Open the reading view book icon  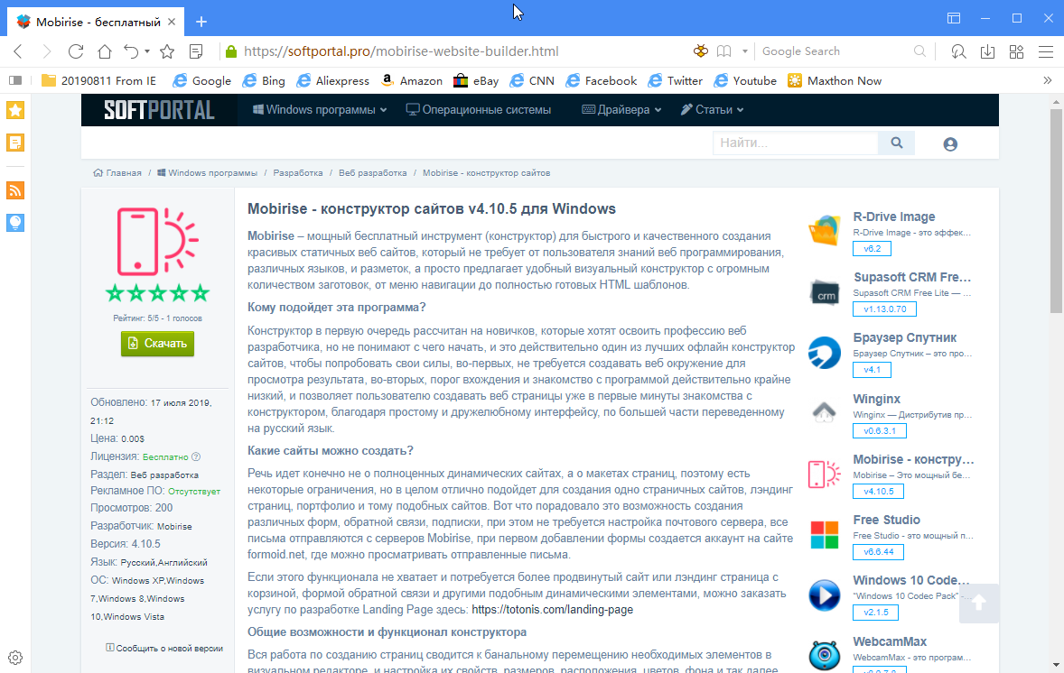pos(724,51)
